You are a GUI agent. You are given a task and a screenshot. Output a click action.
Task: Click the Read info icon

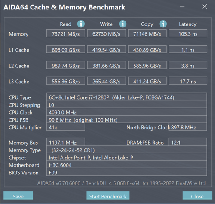[81, 24]
